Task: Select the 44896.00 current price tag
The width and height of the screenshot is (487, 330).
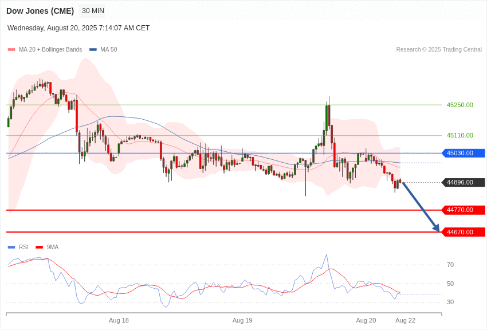Action: click(463, 182)
